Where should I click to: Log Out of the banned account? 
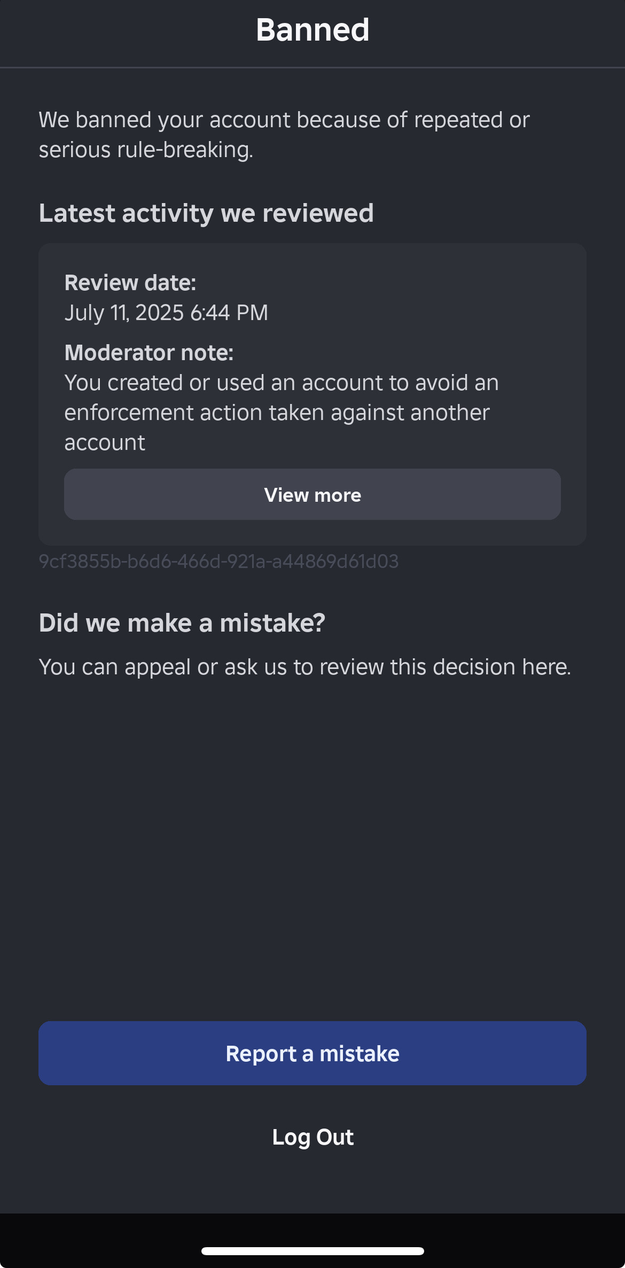[x=312, y=1137]
